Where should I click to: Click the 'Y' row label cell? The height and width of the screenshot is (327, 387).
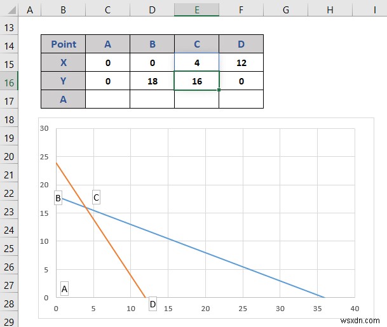pos(63,81)
